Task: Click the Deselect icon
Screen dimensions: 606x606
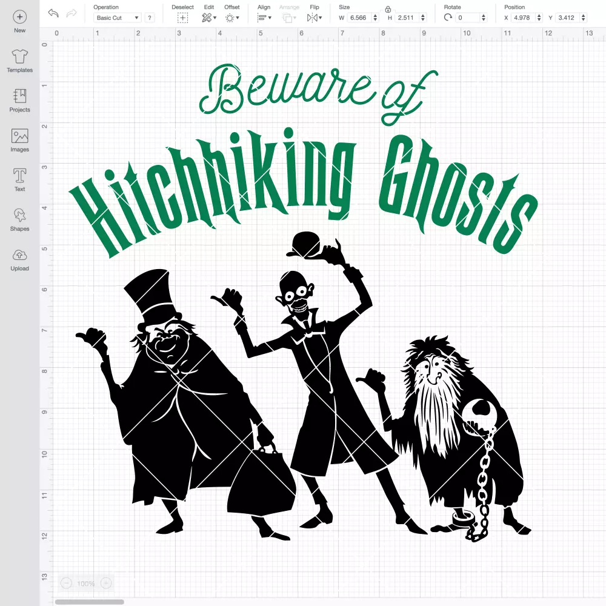Action: point(183,18)
